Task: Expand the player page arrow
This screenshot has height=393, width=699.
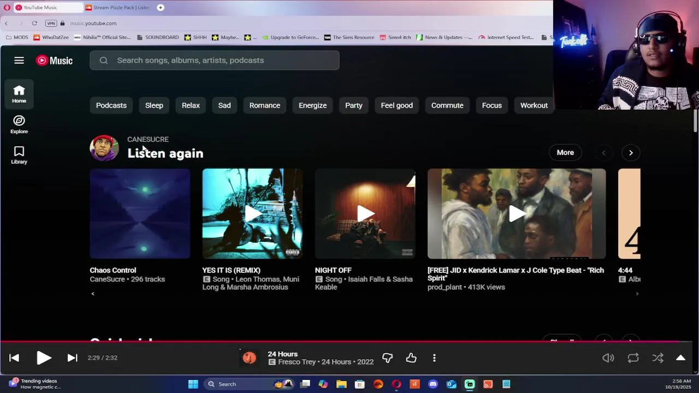Action: click(680, 358)
